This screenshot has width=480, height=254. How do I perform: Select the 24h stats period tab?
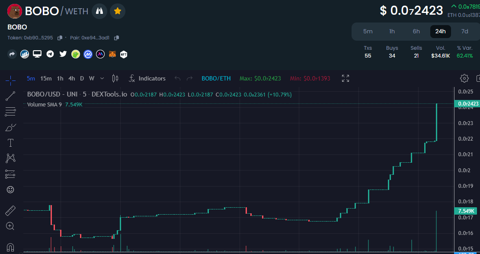click(x=441, y=31)
